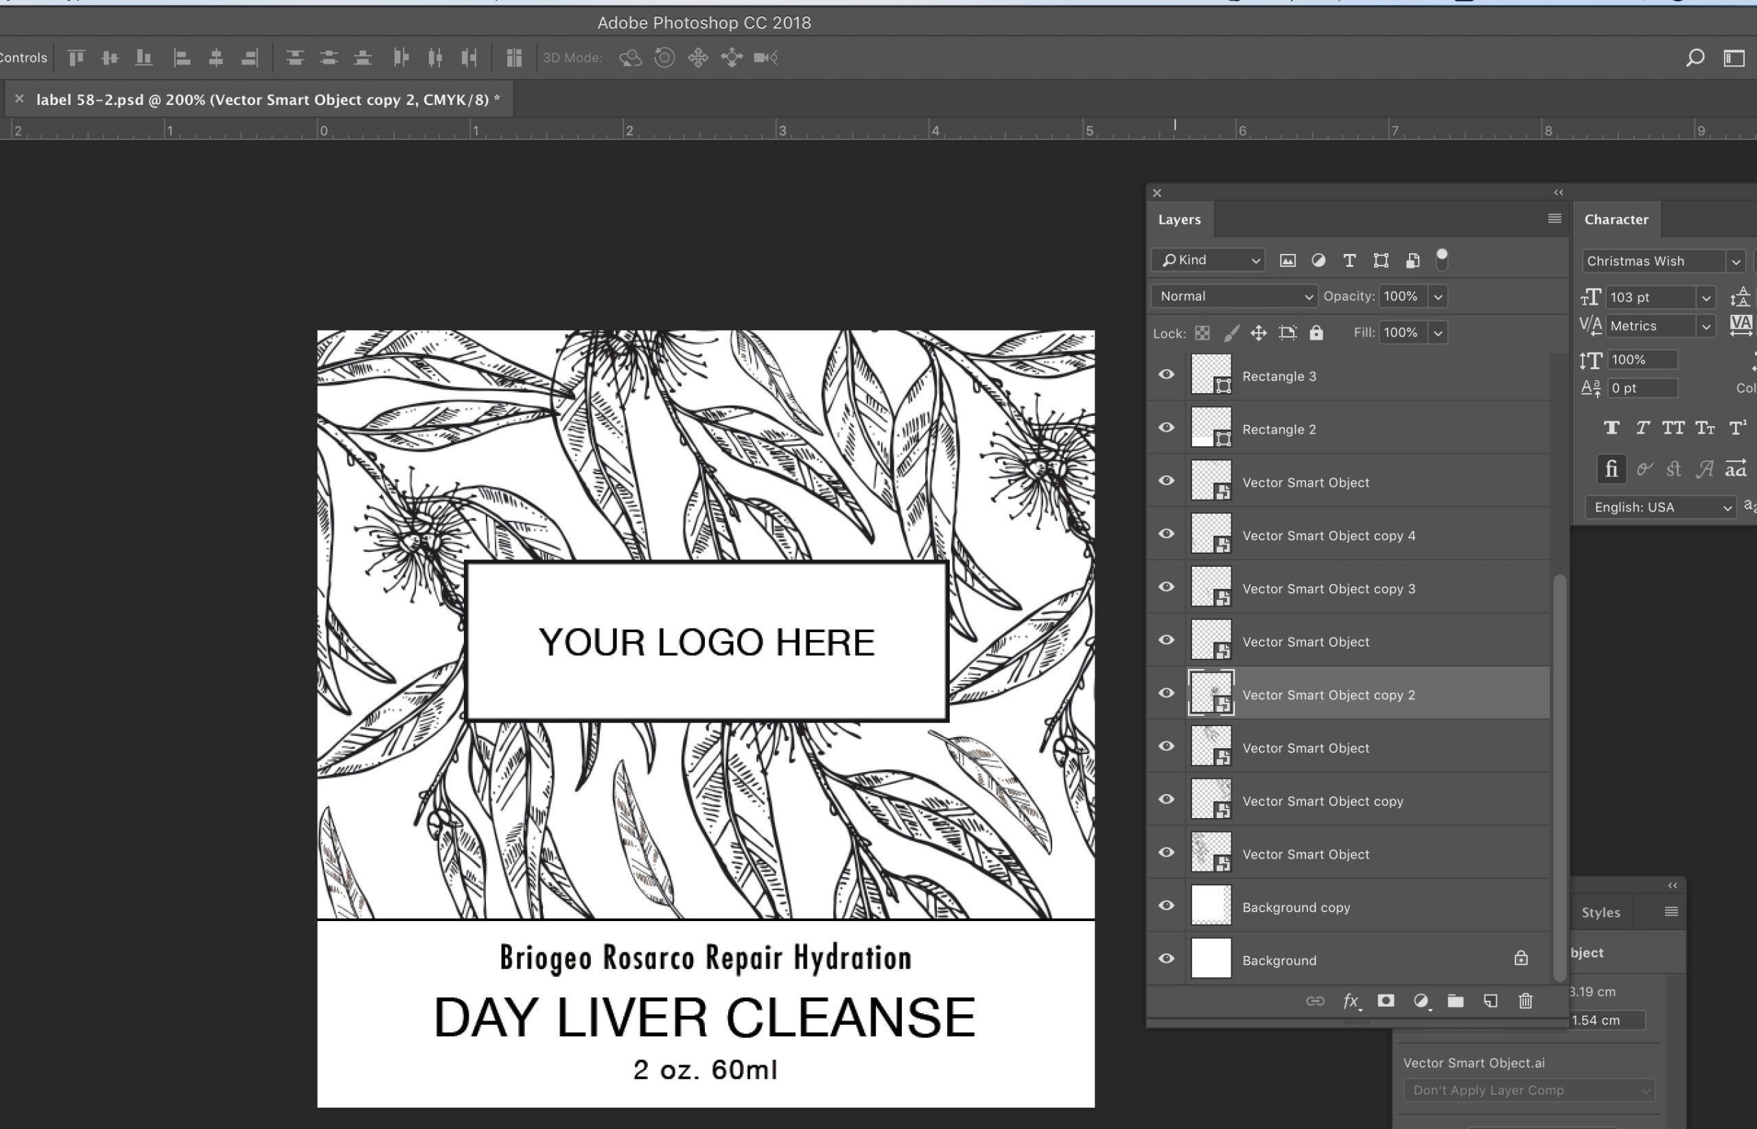
Task: Click the add layer style fx icon
Action: click(x=1350, y=1001)
